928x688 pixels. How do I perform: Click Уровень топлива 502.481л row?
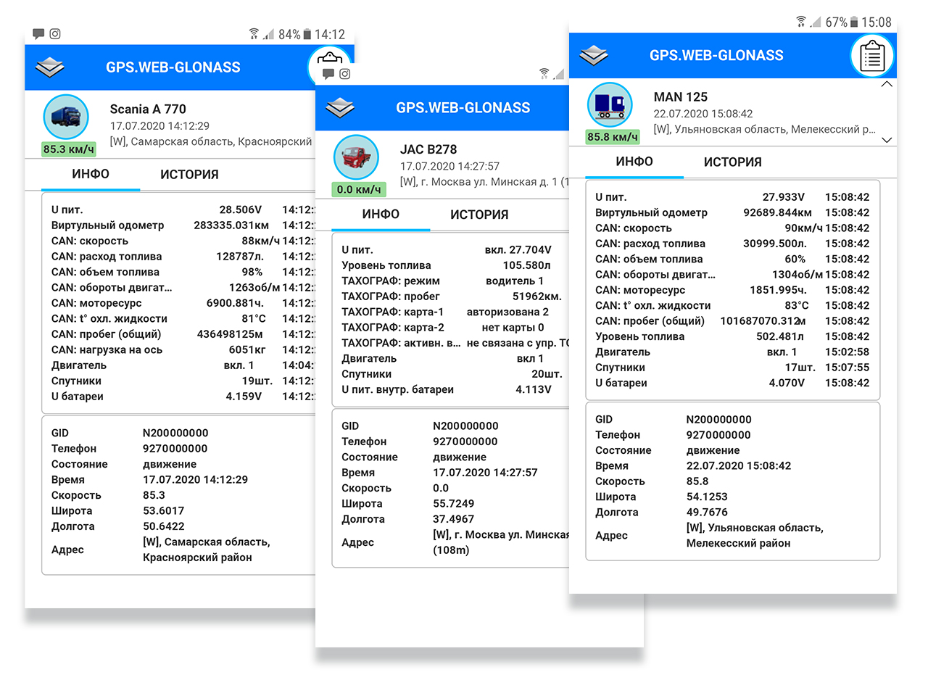tap(732, 337)
